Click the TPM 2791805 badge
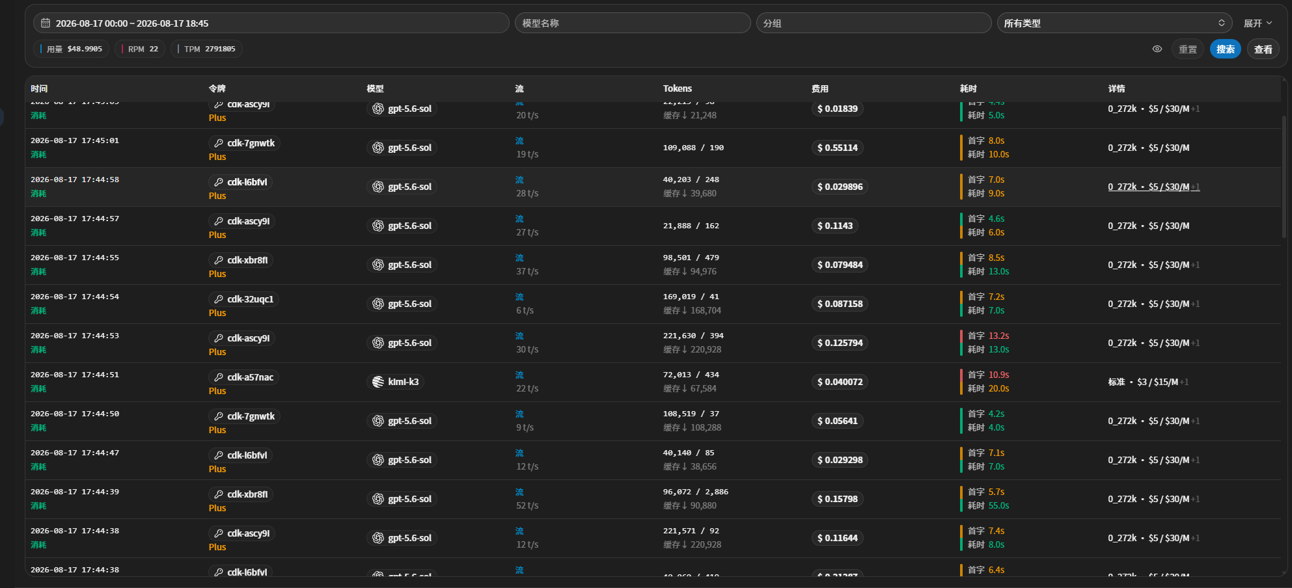1292x588 pixels. [206, 49]
